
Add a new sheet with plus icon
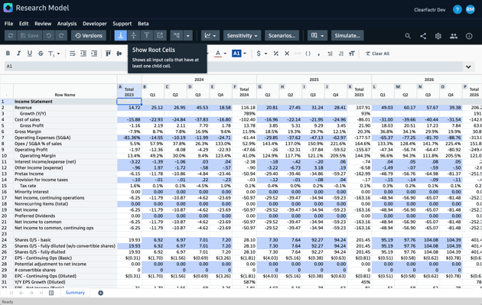coord(100,293)
